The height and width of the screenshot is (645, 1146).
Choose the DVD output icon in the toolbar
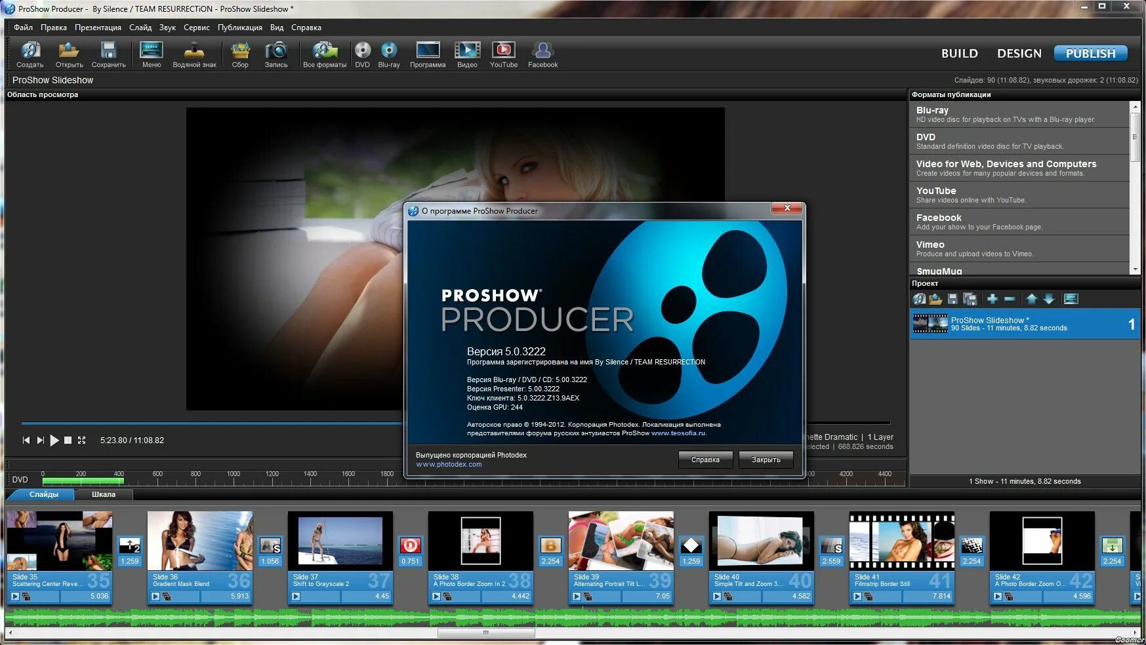tap(362, 54)
